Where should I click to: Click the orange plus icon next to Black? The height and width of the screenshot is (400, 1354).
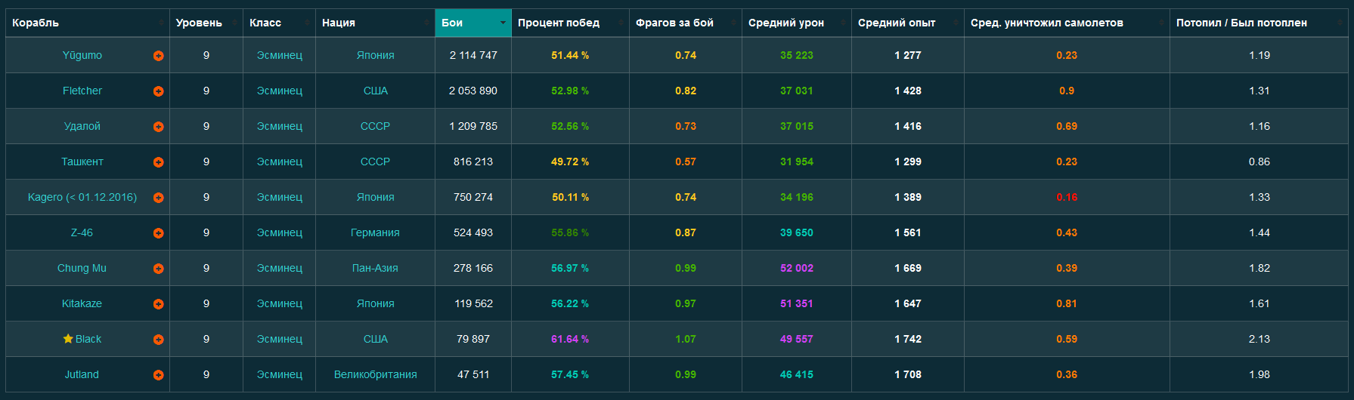(x=158, y=340)
